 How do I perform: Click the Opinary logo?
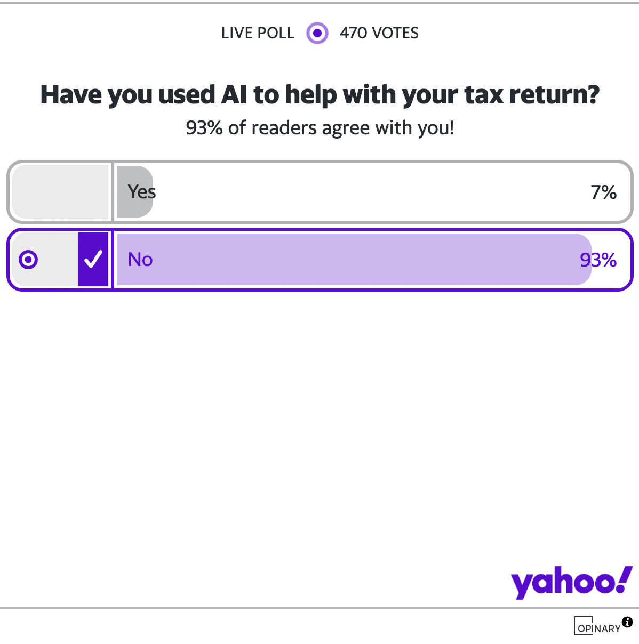click(598, 627)
